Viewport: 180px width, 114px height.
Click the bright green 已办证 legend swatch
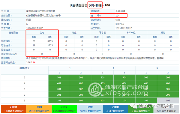point(64,109)
